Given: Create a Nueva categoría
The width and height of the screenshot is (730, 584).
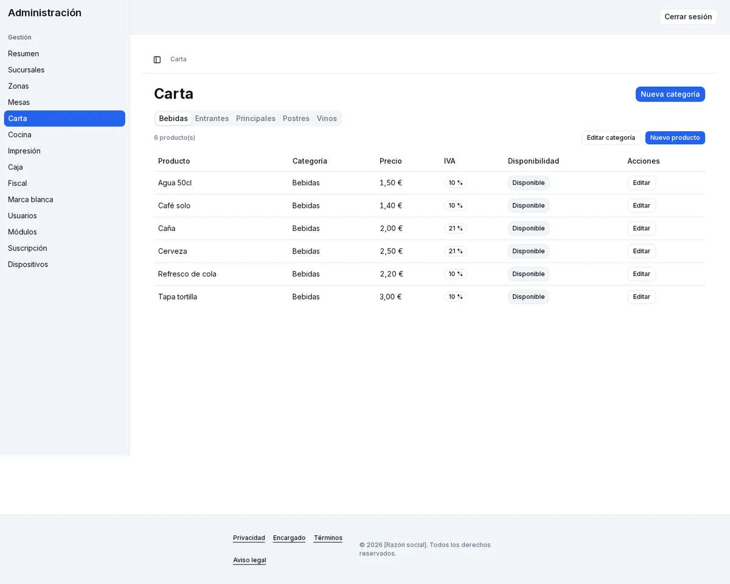Looking at the screenshot, I should (x=670, y=94).
